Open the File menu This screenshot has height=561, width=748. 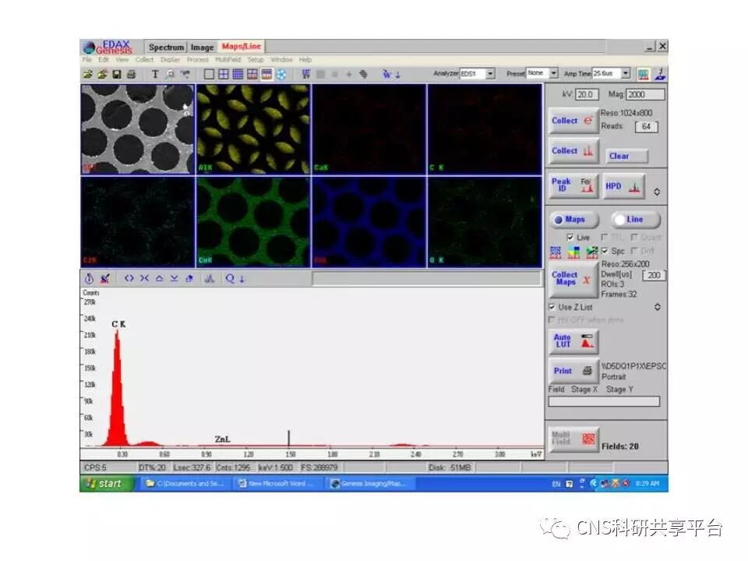click(86, 60)
